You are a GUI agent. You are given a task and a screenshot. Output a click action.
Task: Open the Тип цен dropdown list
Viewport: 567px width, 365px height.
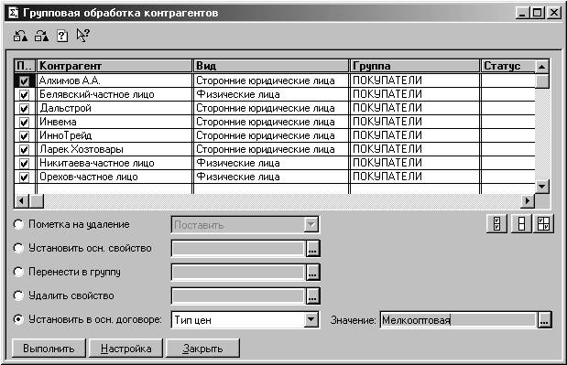311,319
